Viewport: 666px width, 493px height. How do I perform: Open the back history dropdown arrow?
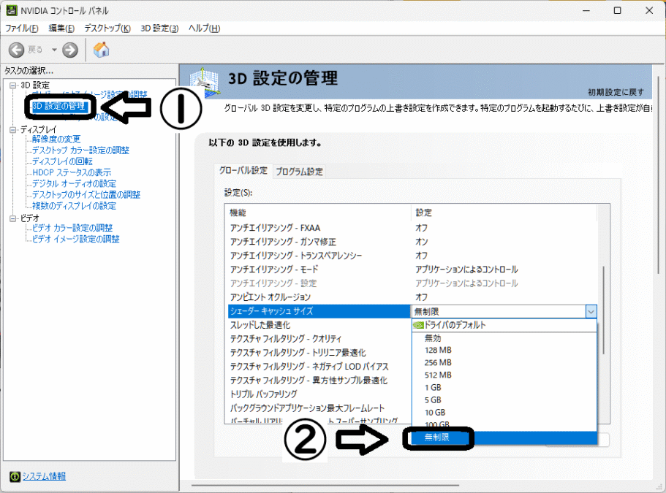(x=54, y=50)
